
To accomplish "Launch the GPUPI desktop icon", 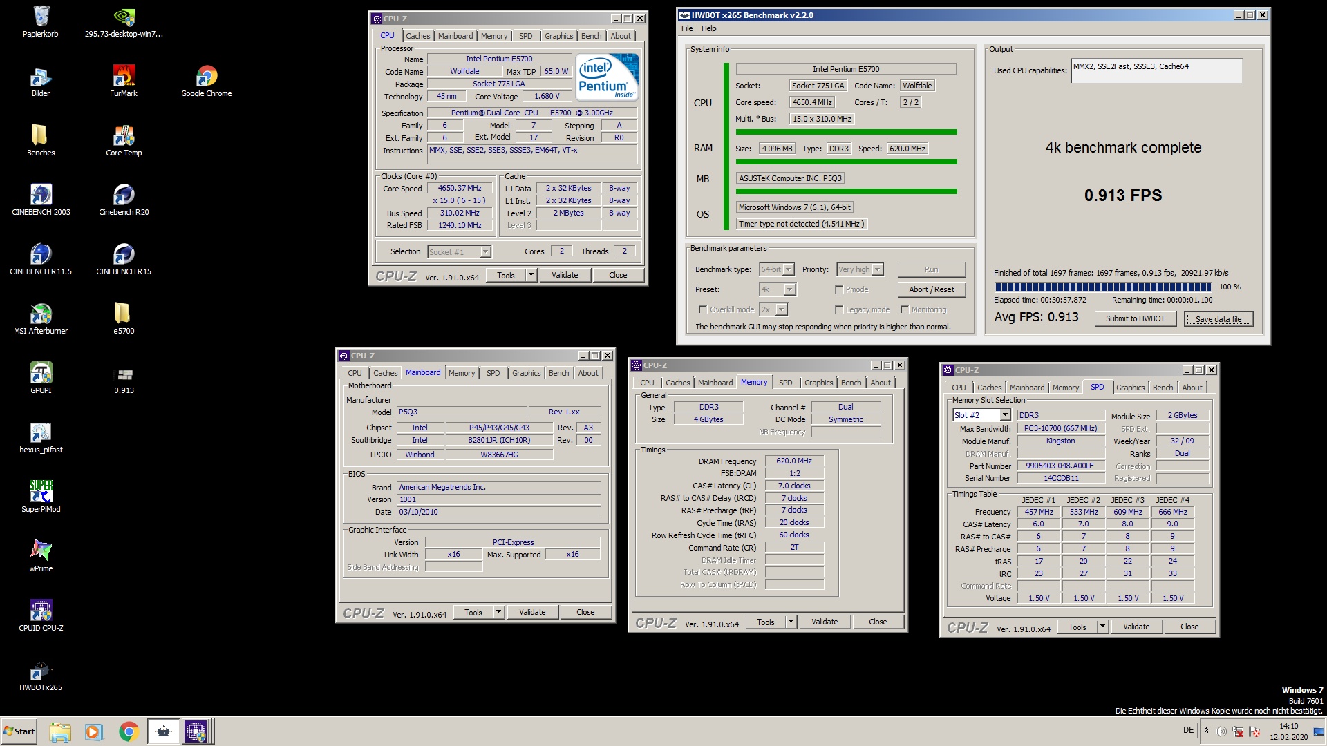I will (41, 377).
